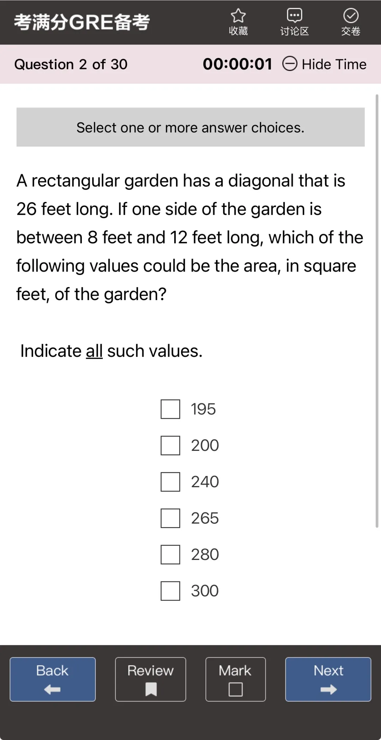This screenshot has height=740, width=381.
Task: Click the Hide Time circle icon
Action: (290, 64)
